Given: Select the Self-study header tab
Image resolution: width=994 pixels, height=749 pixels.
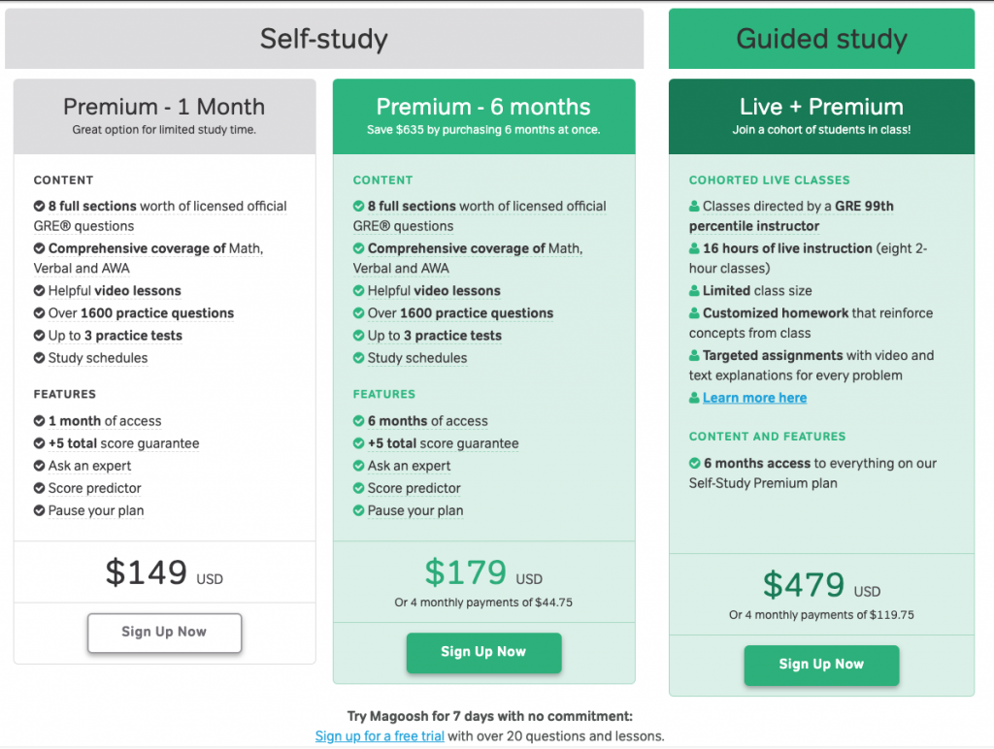Looking at the screenshot, I should [324, 39].
